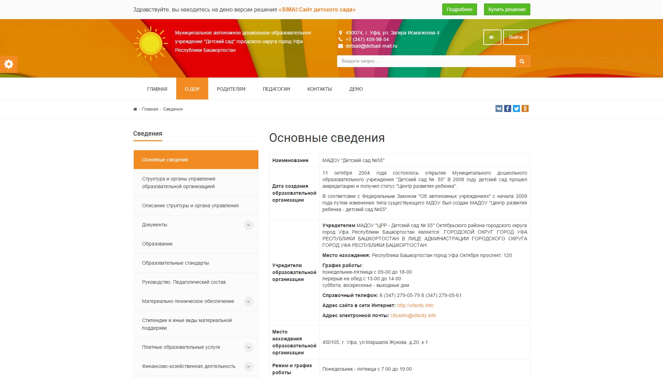
Task: Share page on Twitter
Action: (x=516, y=108)
